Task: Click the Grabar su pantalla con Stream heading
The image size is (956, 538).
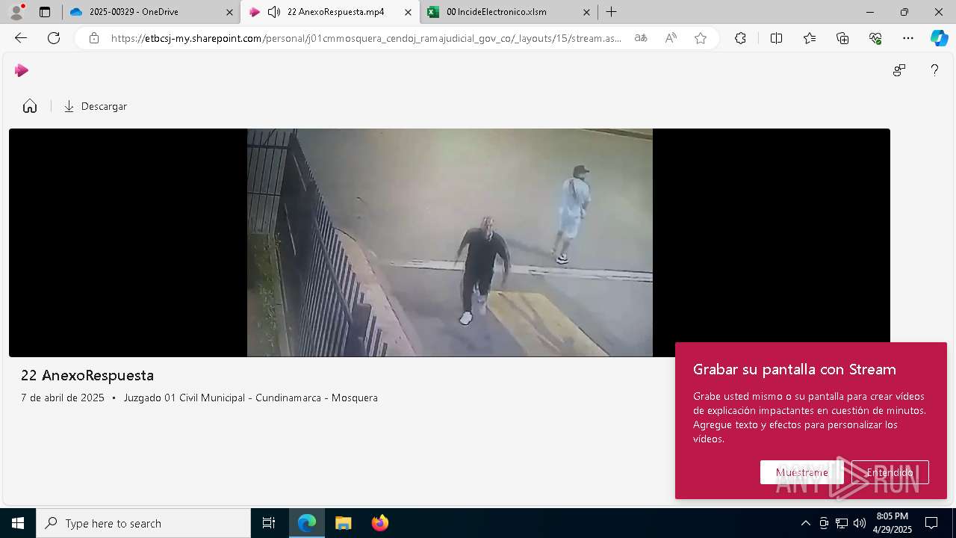Action: point(795,369)
